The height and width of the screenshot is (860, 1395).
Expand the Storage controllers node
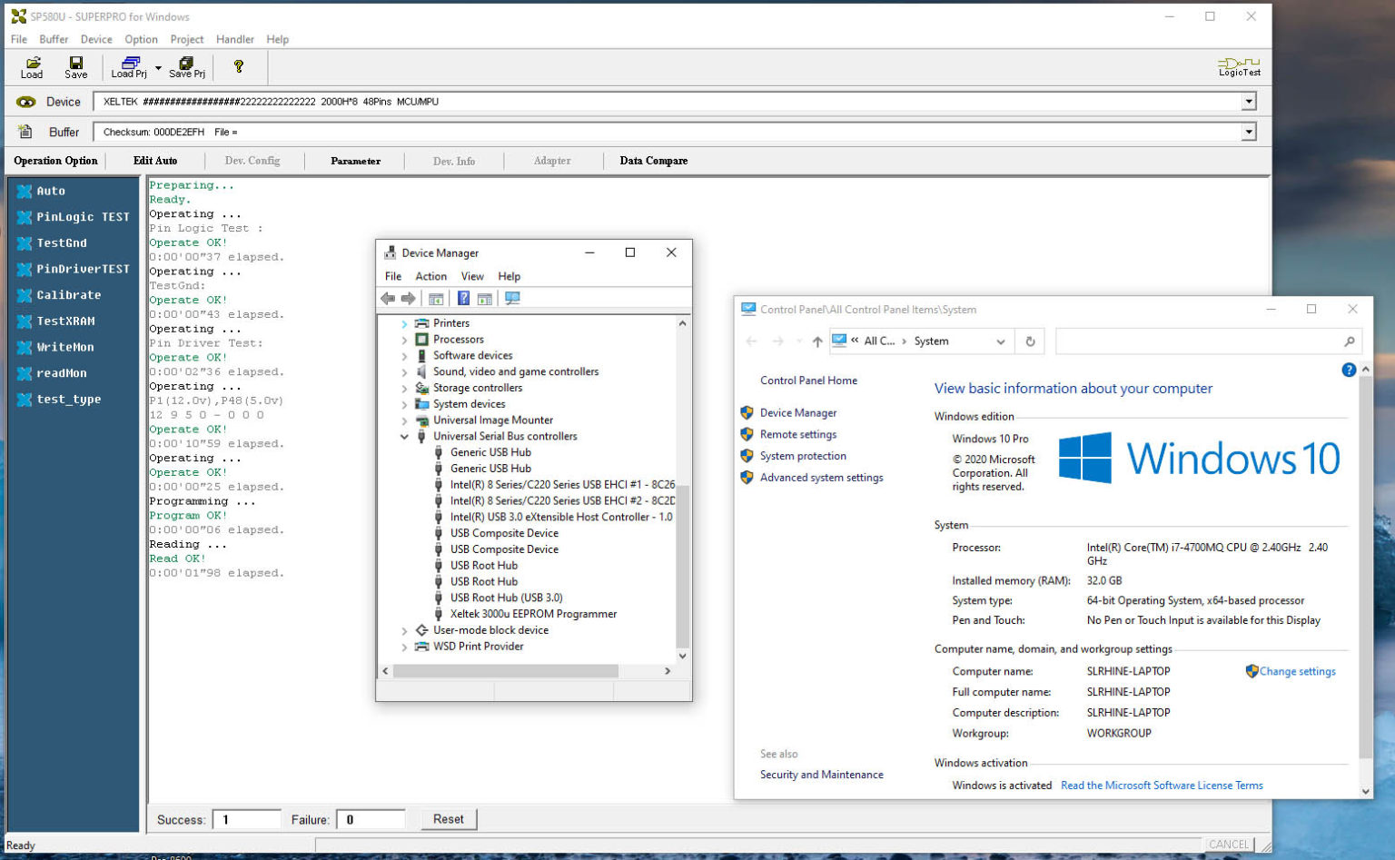[x=404, y=388]
